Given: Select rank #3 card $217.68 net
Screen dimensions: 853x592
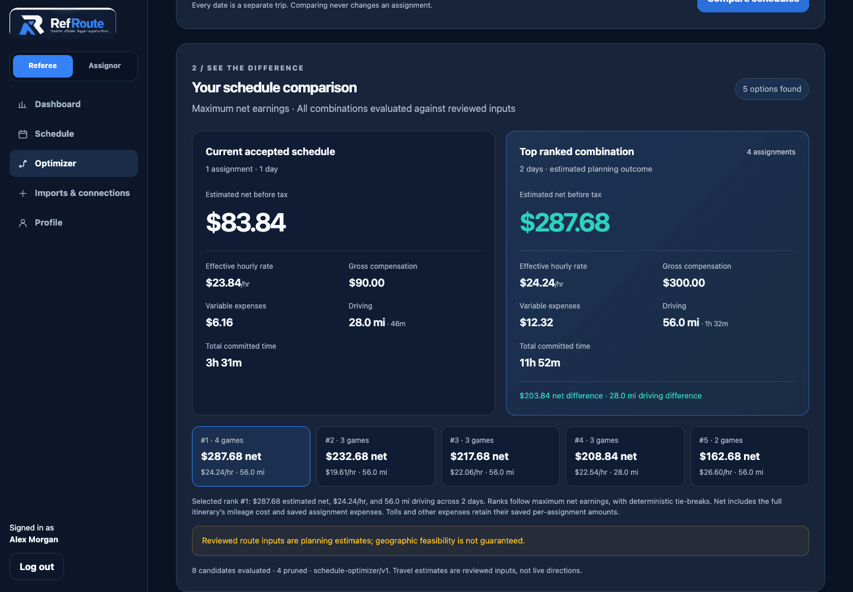Looking at the screenshot, I should click(501, 456).
